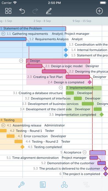Undo the last action
108x191 pixels.
(22, 11)
